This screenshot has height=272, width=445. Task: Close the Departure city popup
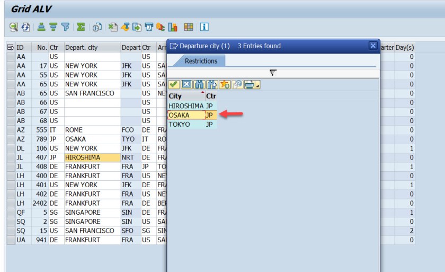coord(373,46)
